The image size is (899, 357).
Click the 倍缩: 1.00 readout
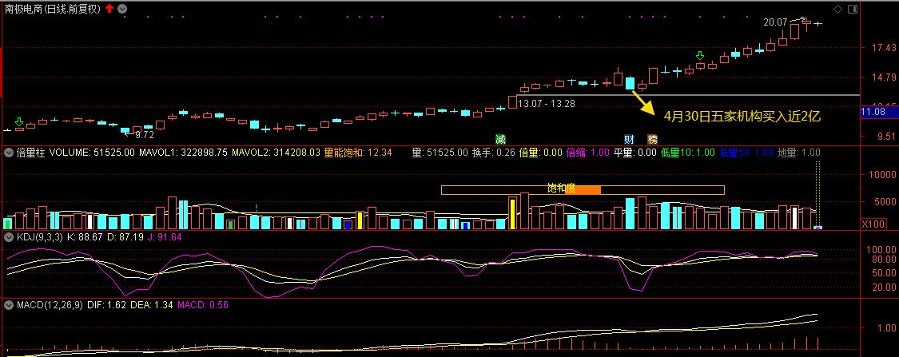point(587,153)
